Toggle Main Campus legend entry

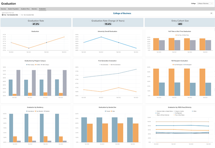[x=31, y=65]
